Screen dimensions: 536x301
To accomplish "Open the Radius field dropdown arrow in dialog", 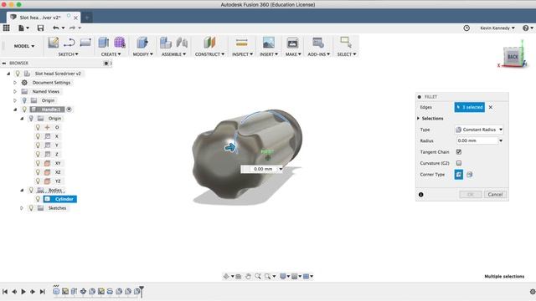I will tap(501, 140).
